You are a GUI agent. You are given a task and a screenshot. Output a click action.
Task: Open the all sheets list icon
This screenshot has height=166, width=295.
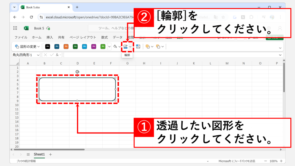tap(28, 154)
